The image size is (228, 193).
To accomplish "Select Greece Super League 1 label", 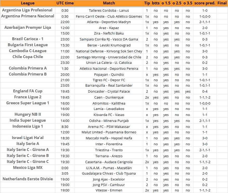I will [x=28, y=103].
